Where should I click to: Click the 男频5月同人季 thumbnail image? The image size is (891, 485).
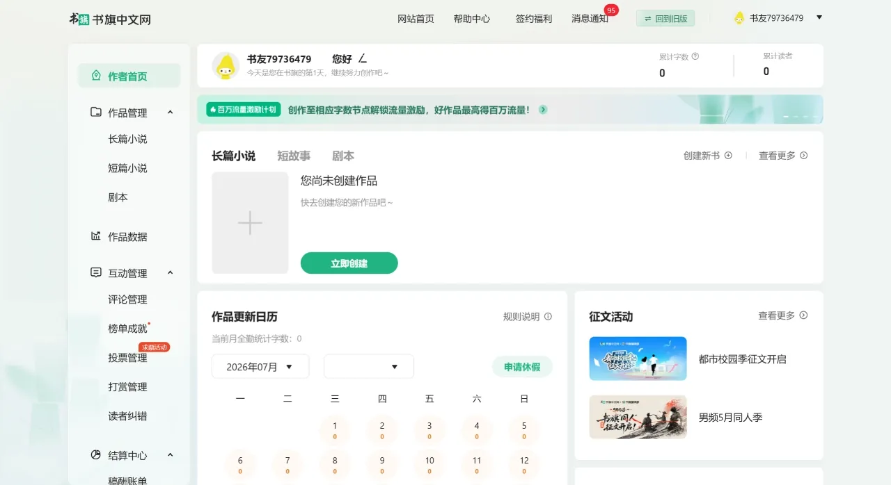tap(638, 417)
